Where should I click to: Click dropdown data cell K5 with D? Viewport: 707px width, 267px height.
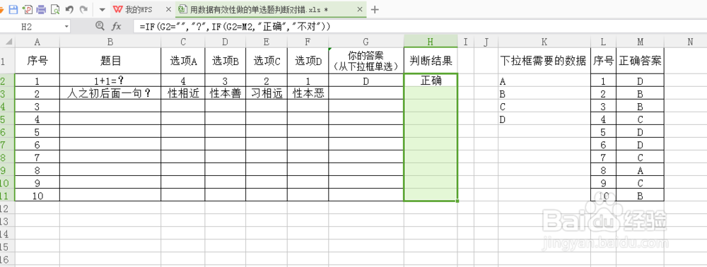point(544,119)
